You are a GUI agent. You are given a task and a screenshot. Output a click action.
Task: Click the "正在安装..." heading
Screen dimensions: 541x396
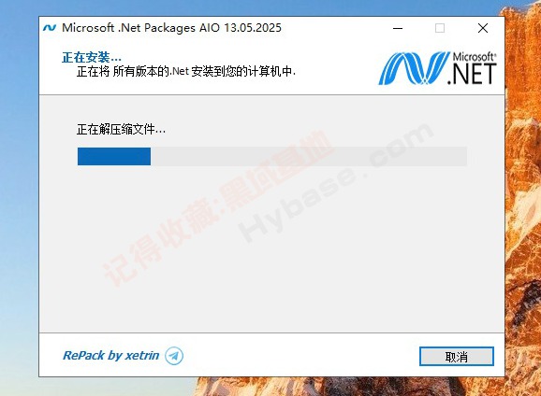(x=92, y=57)
